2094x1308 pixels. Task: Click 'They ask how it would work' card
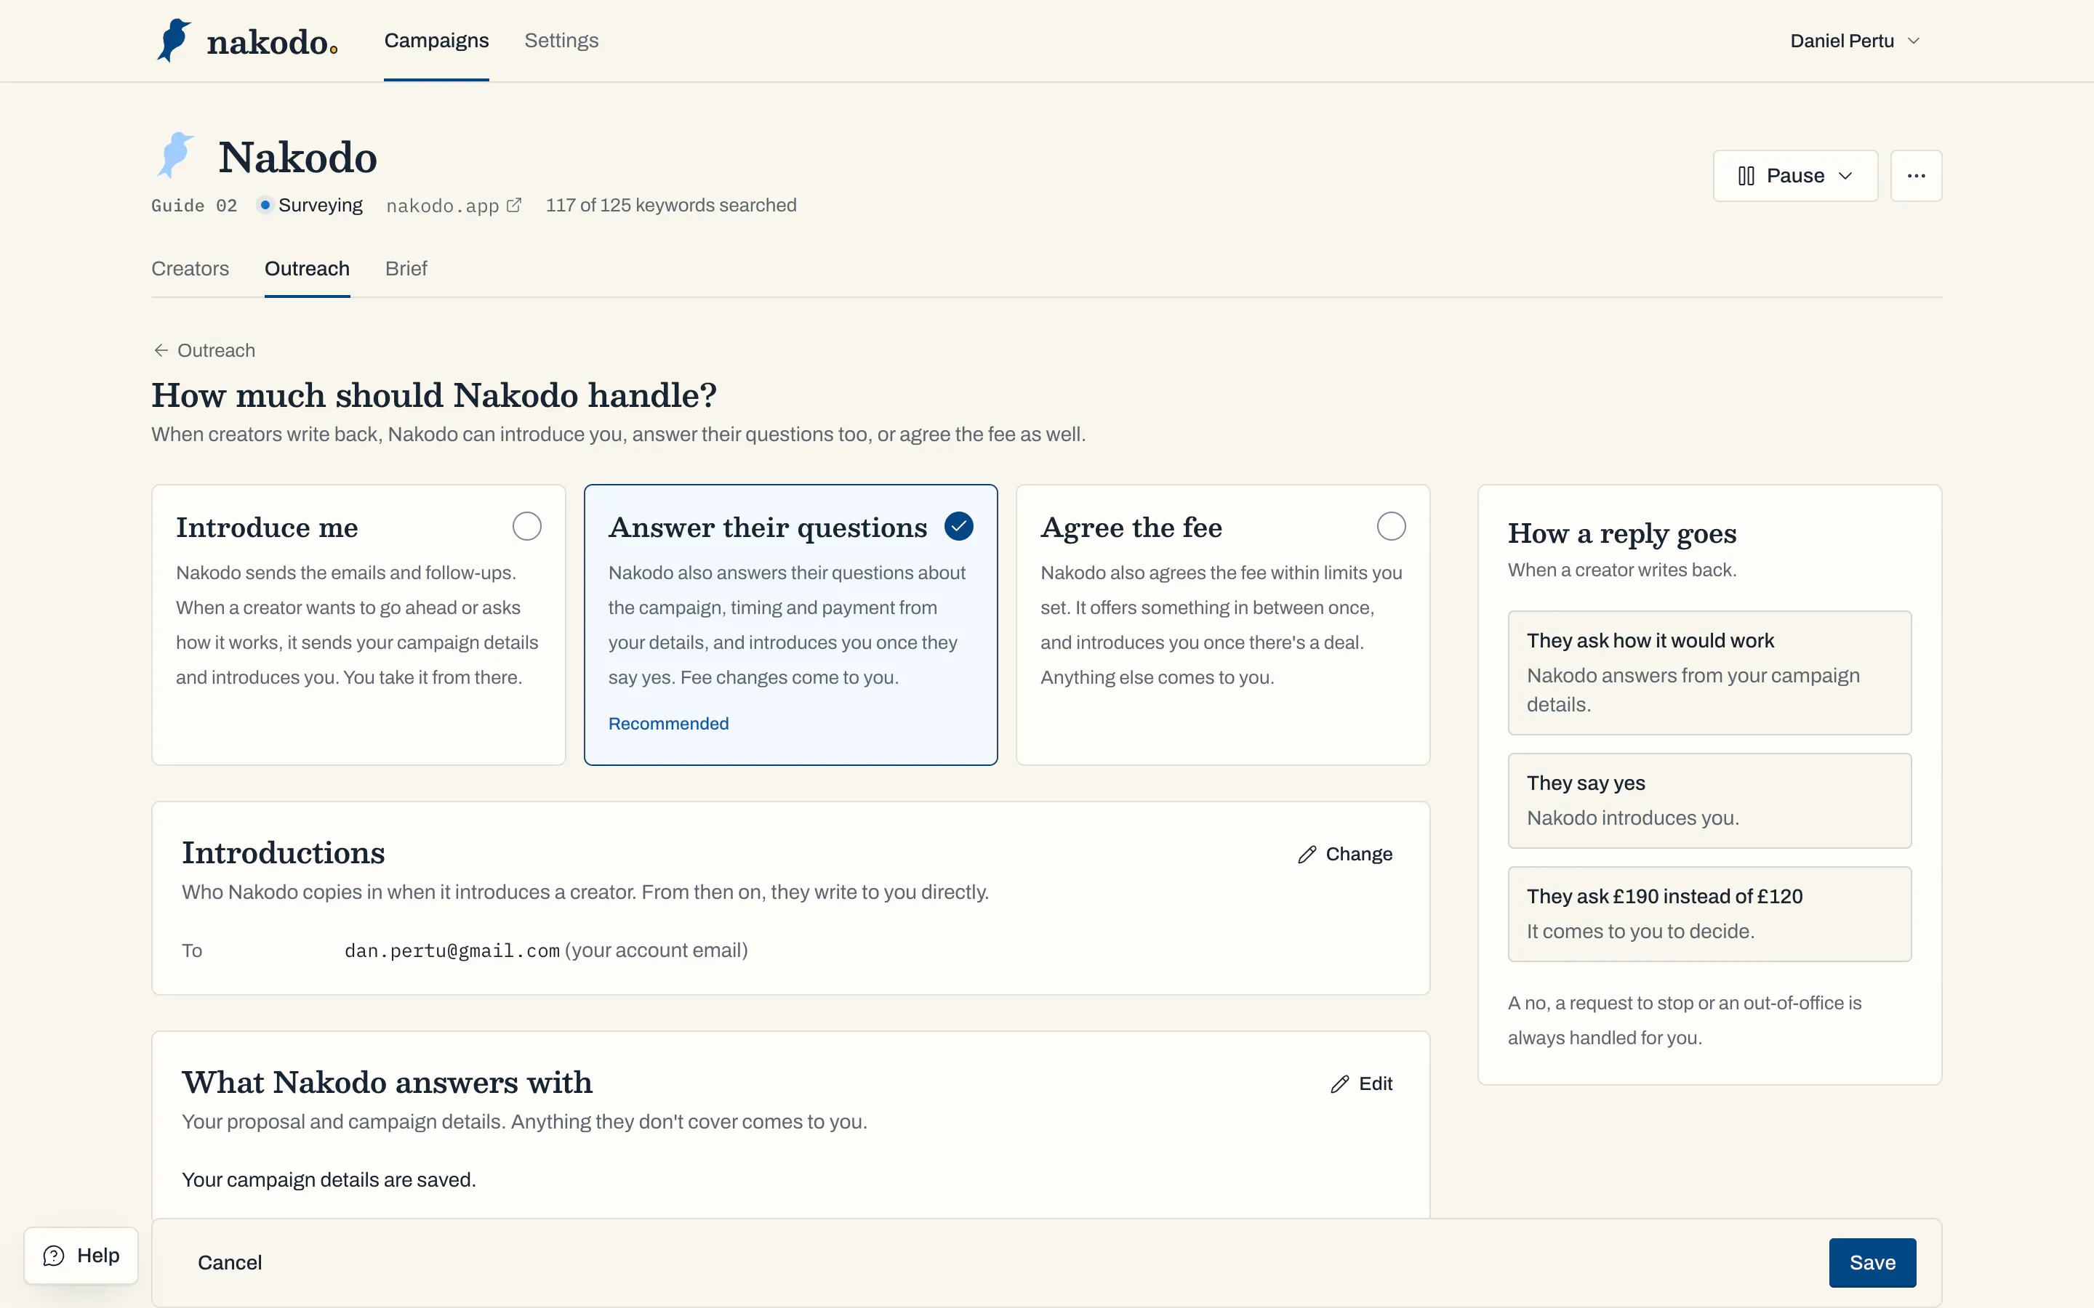[1709, 673]
